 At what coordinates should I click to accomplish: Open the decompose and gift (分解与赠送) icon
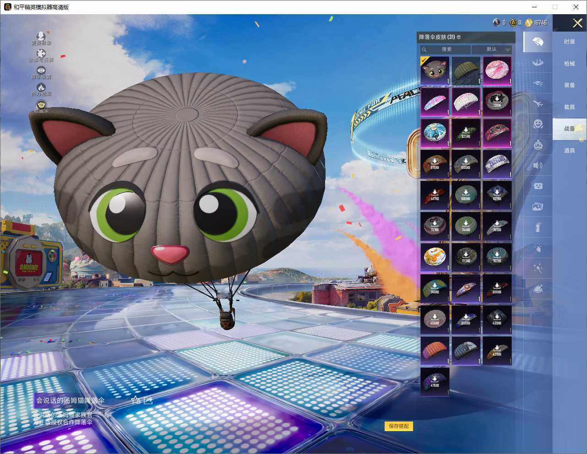pos(41,53)
